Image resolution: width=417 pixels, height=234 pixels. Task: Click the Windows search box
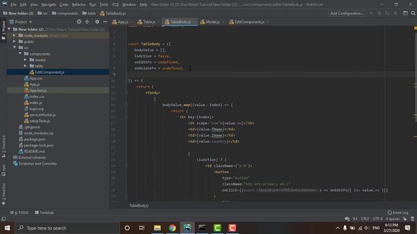pos(67,228)
